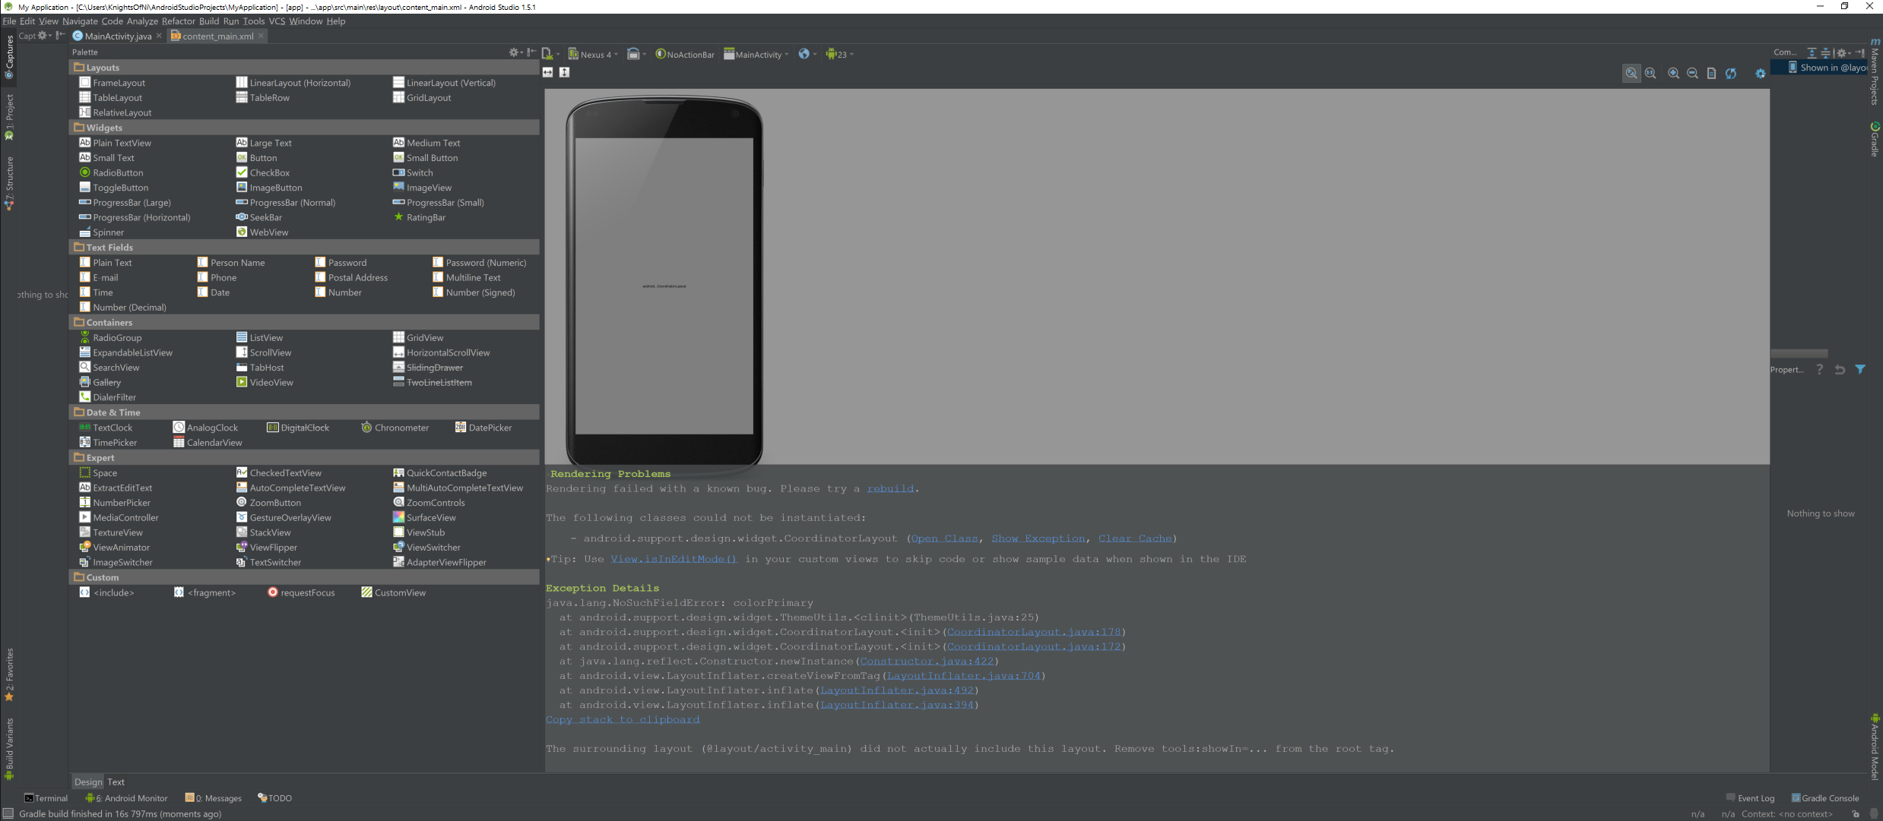1883x821 pixels.
Task: Select CheckBox widget in the palette
Action: (269, 172)
